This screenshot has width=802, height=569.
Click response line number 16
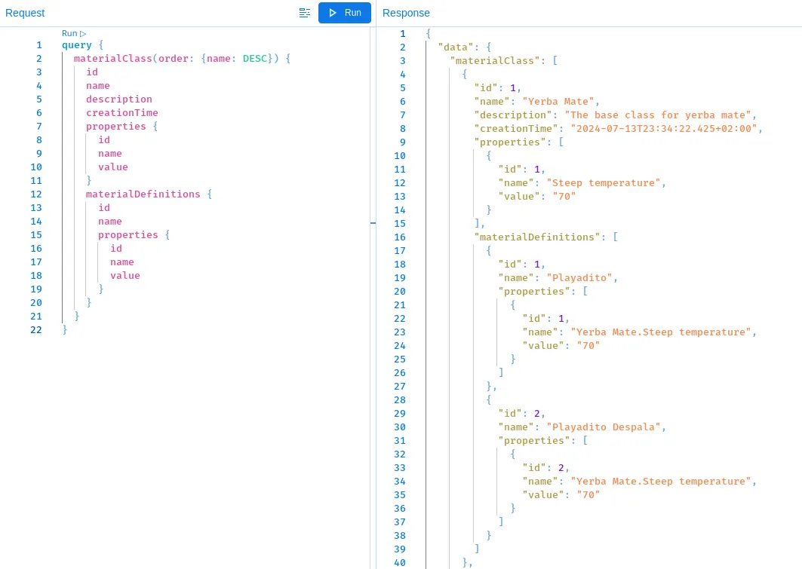[400, 237]
